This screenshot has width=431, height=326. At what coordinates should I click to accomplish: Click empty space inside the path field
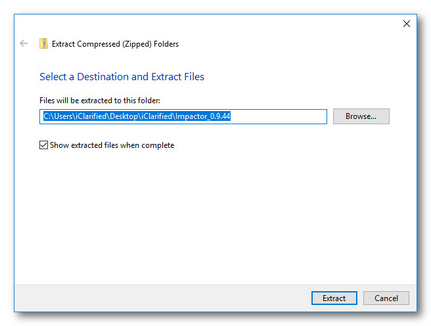click(283, 116)
